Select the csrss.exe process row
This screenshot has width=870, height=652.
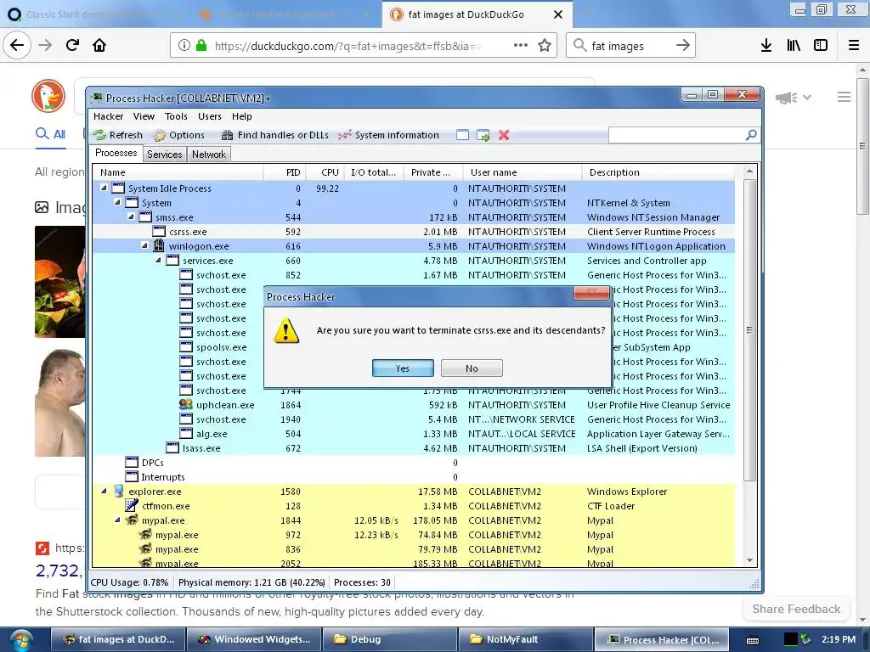414,232
